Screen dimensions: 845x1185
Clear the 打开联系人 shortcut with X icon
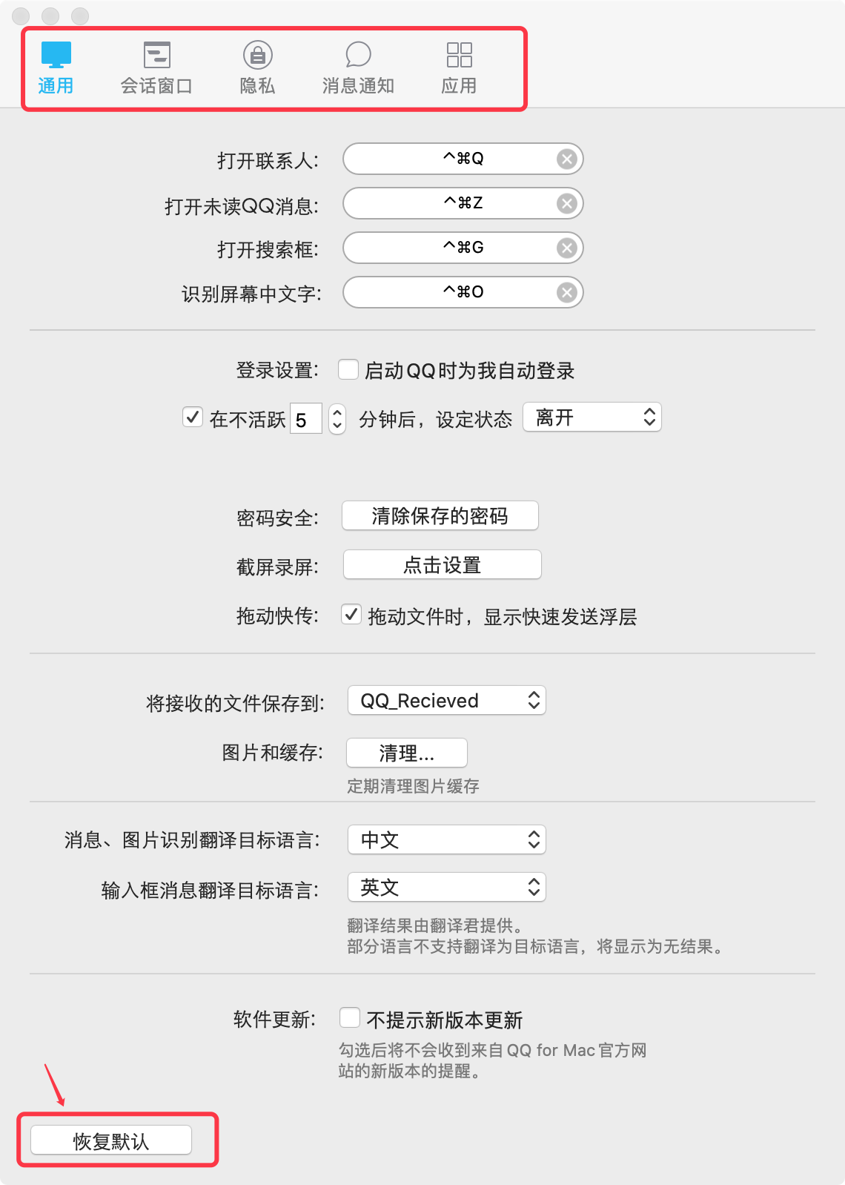[x=567, y=159]
